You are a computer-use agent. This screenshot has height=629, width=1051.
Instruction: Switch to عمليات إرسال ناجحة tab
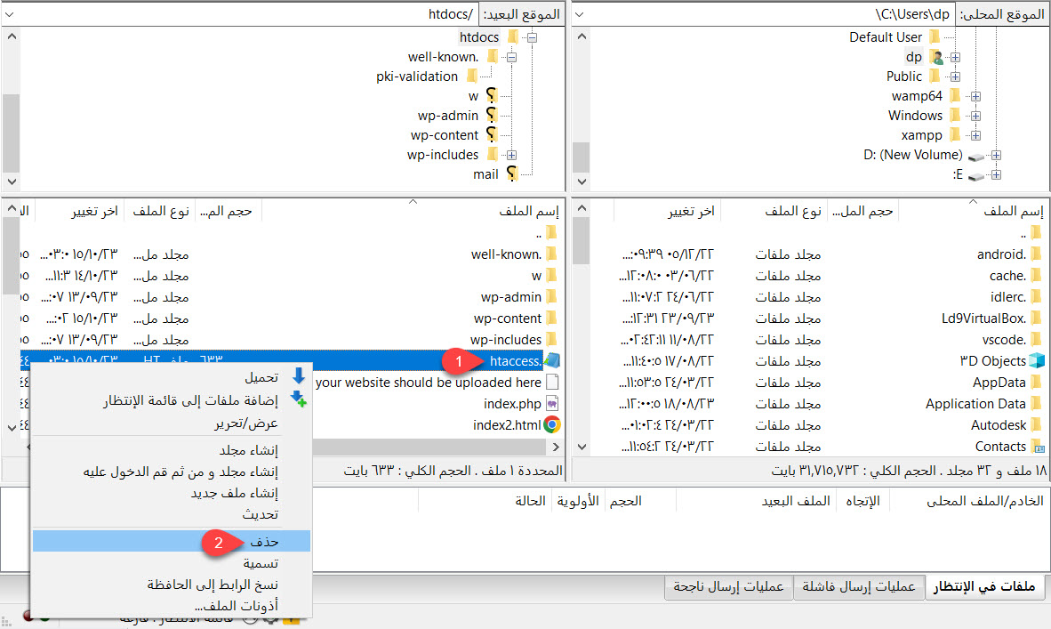coord(729,586)
